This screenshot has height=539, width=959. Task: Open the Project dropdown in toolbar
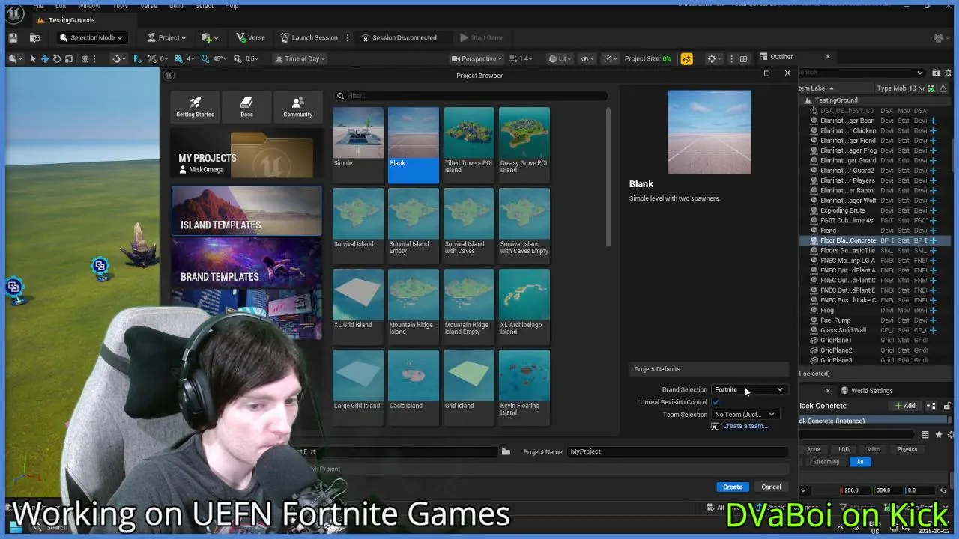point(167,37)
